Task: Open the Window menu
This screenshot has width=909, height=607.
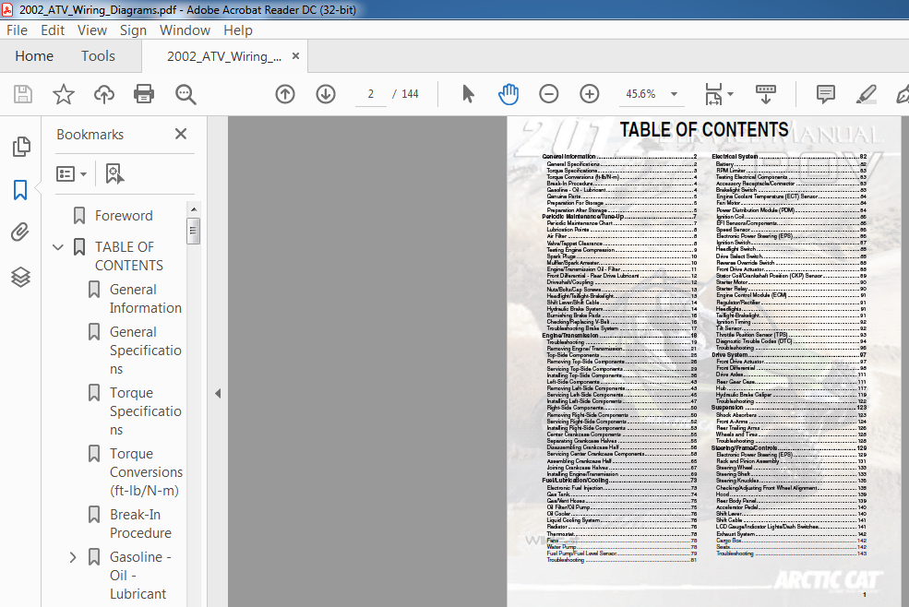Action: point(185,30)
